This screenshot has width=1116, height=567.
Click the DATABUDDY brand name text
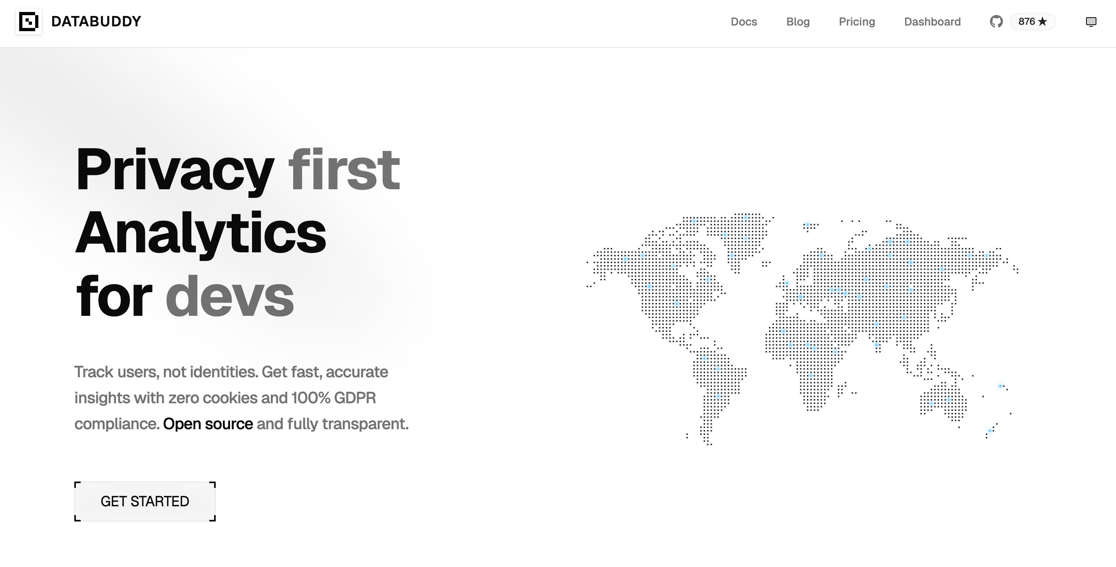point(96,21)
